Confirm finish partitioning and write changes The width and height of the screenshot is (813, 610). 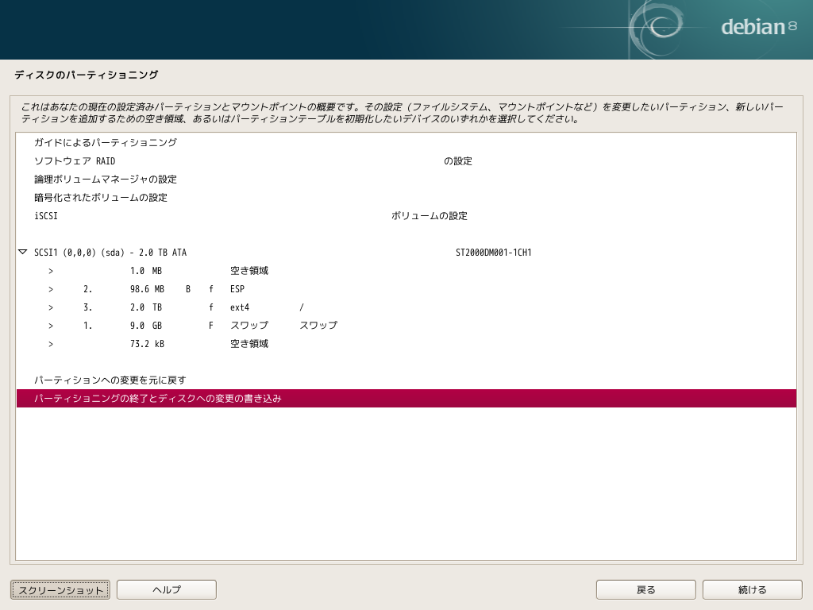coord(157,398)
